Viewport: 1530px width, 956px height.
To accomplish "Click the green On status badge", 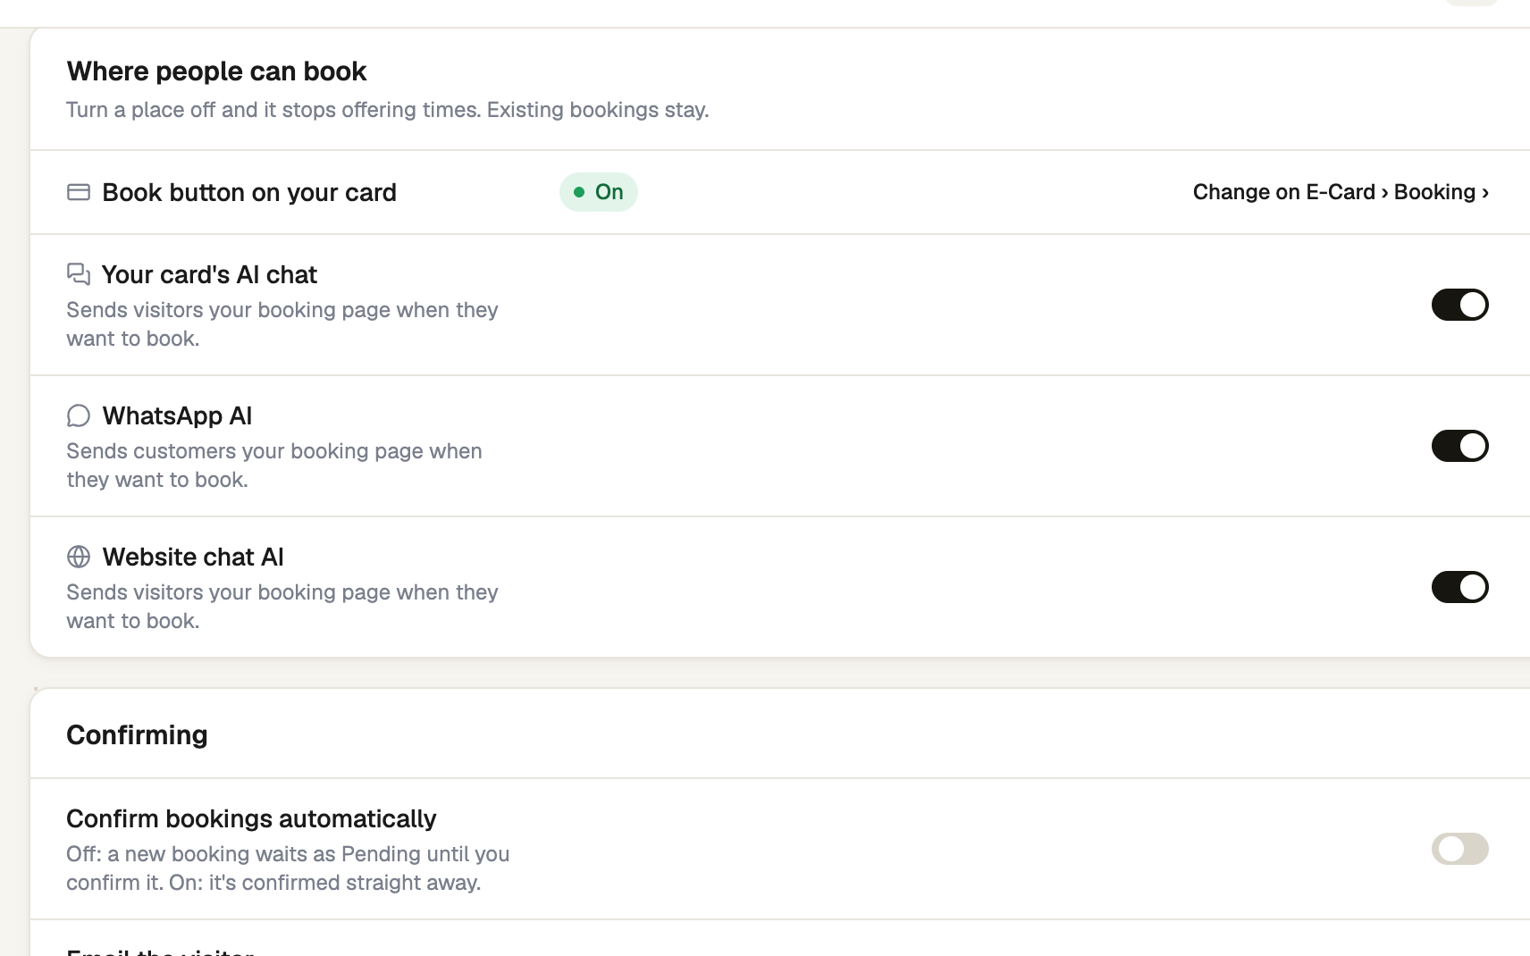I will click(599, 192).
